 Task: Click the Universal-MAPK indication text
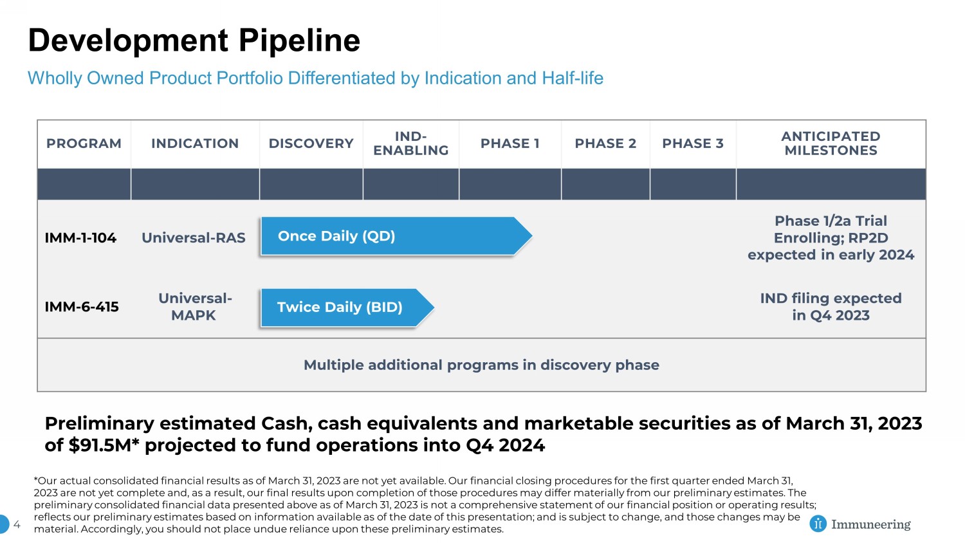(194, 307)
